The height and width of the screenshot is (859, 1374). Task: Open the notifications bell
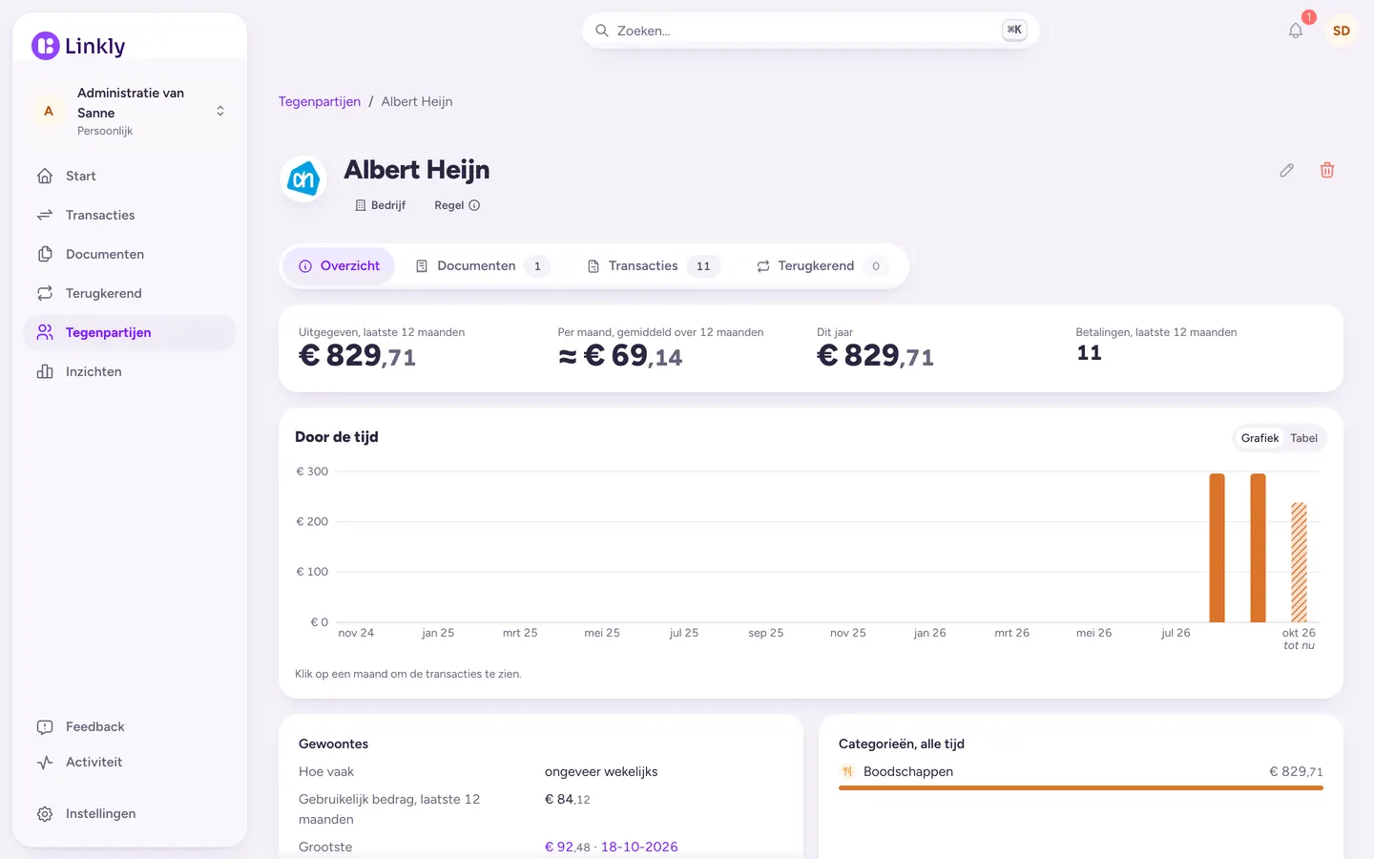click(1296, 31)
